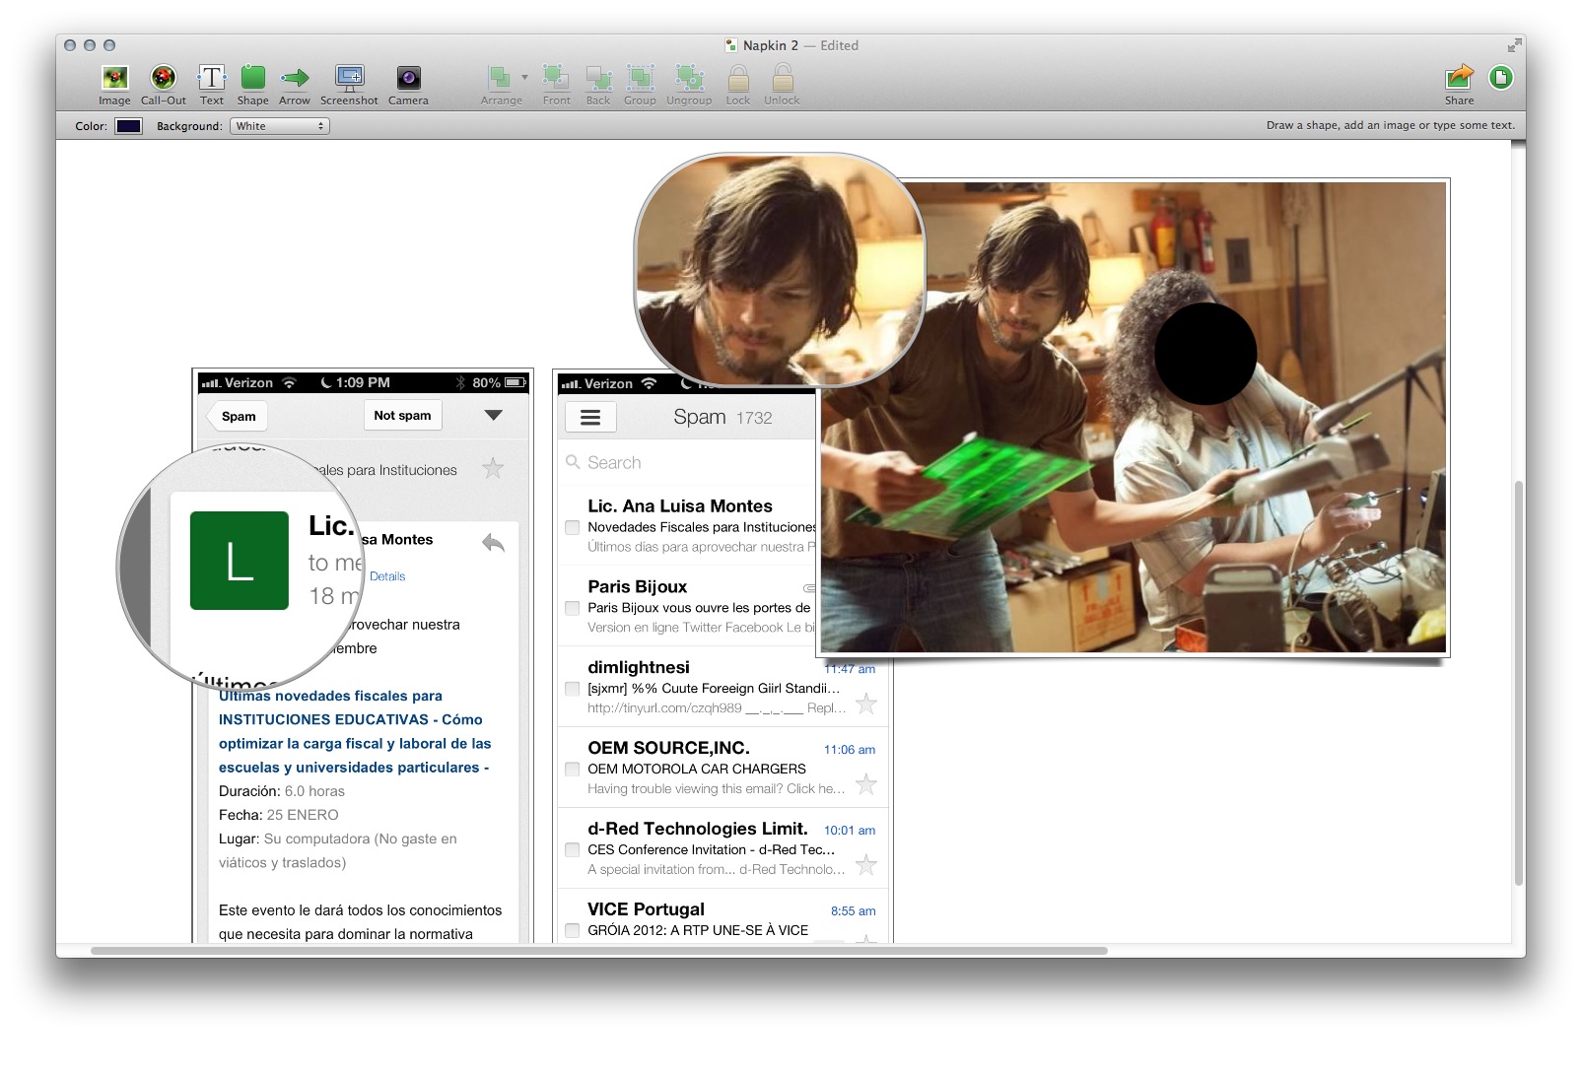
Task: Star the dimlightnesi email
Action: point(865,704)
